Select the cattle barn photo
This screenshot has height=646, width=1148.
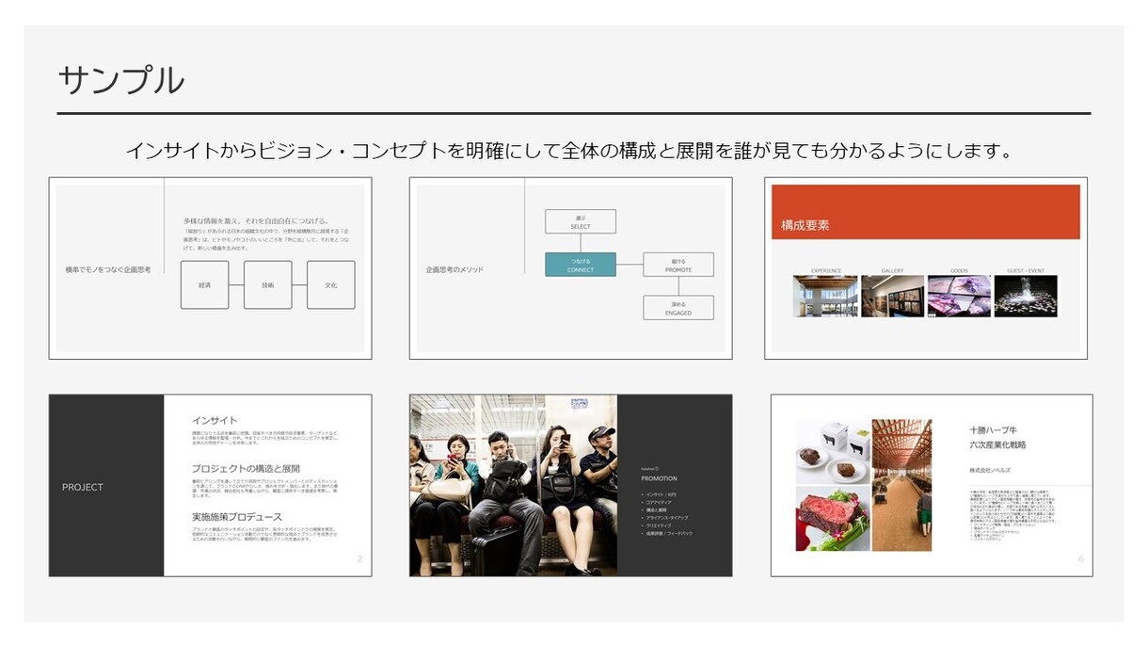[901, 485]
